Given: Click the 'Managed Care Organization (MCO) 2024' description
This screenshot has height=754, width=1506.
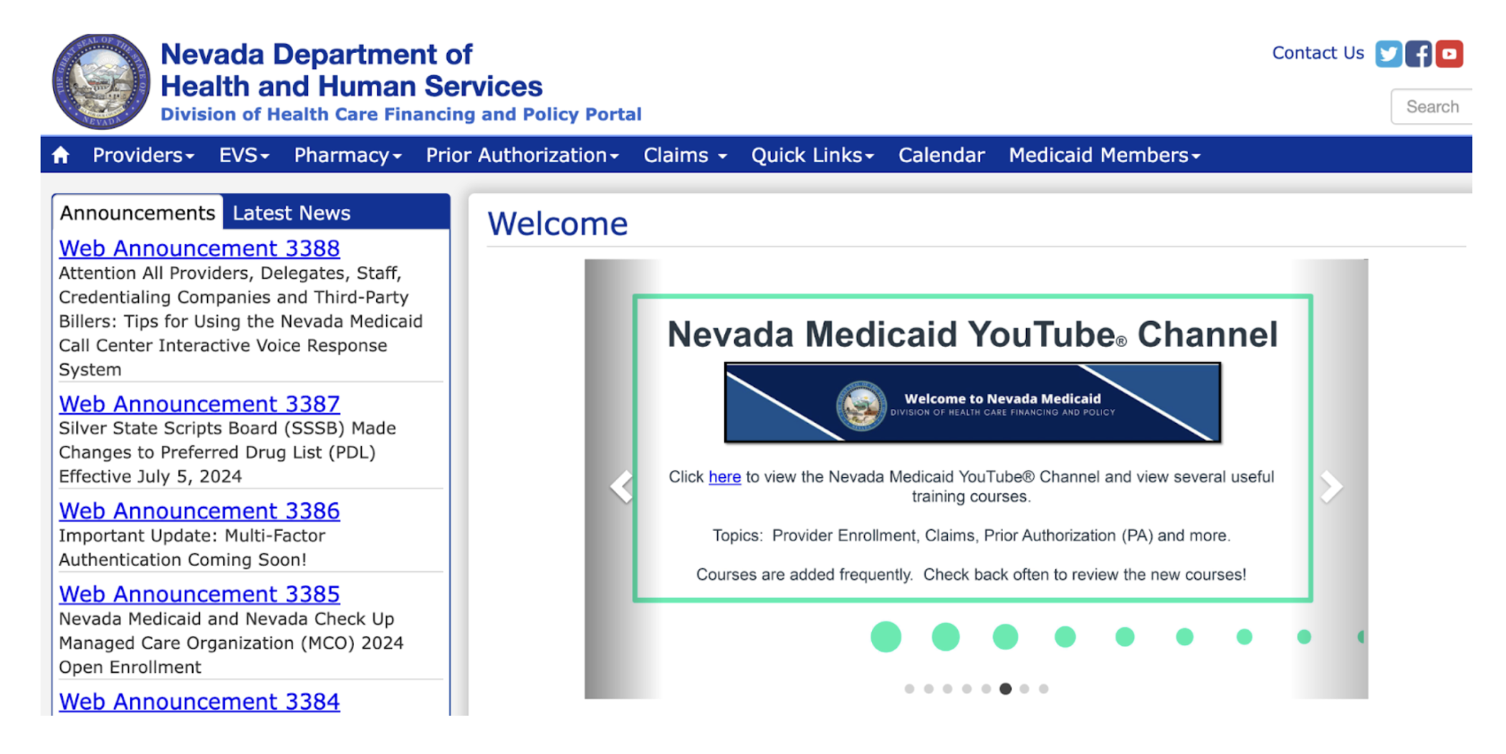Looking at the screenshot, I should point(231,643).
